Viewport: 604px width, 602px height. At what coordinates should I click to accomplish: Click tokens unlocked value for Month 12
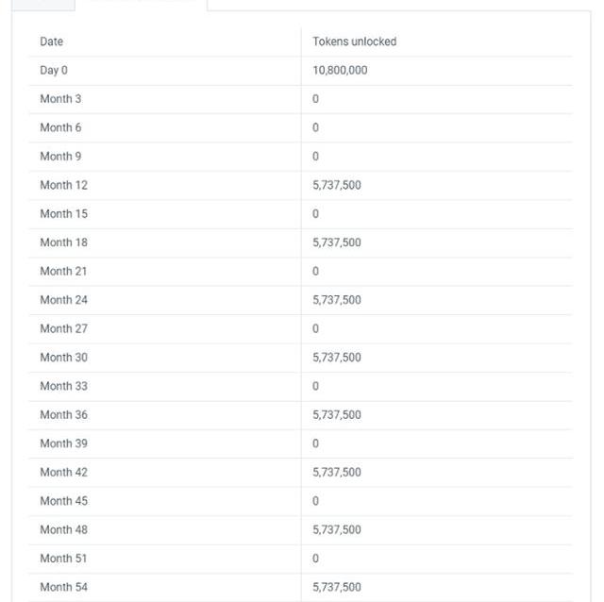pyautogui.click(x=336, y=185)
